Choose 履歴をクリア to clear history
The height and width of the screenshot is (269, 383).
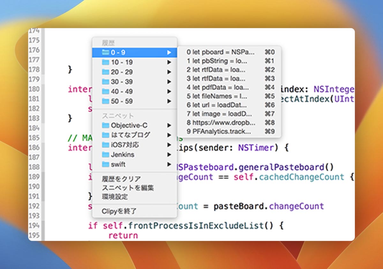[135, 179]
